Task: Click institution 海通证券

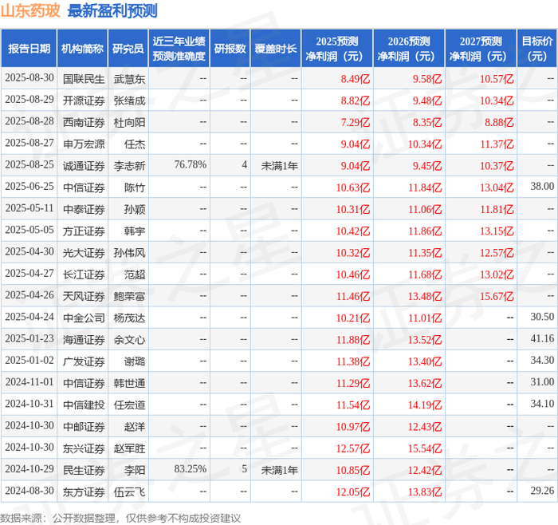Action: pos(84,339)
